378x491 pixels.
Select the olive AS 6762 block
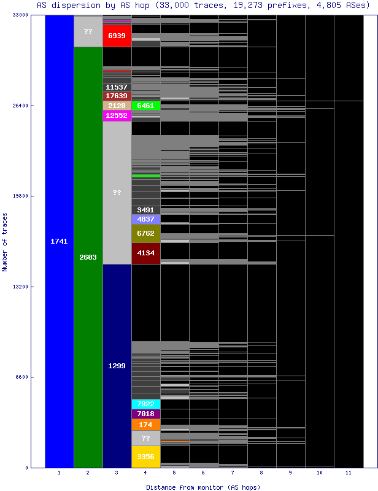(x=145, y=233)
